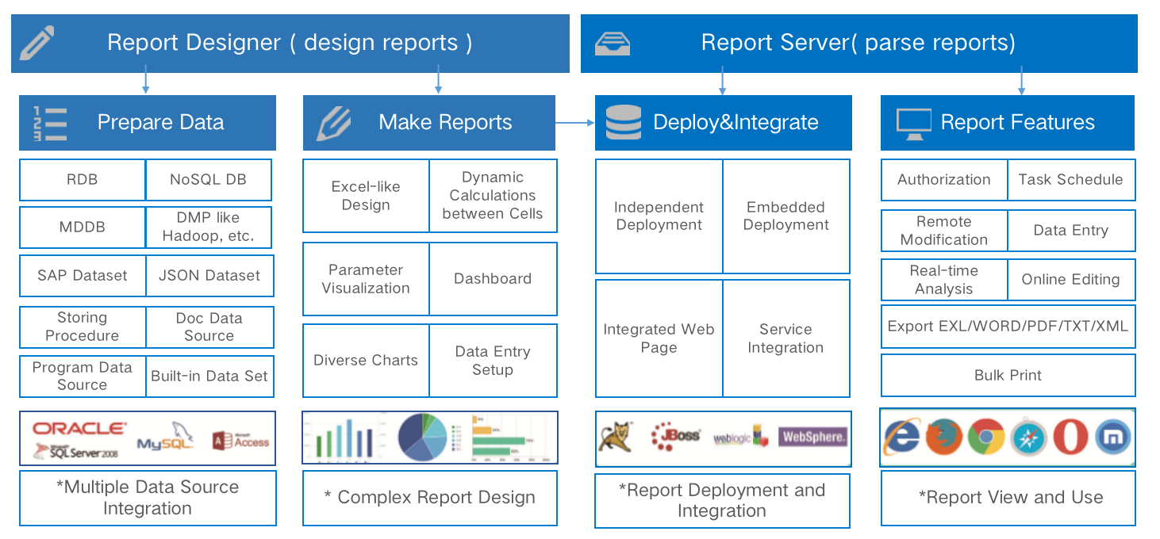1160x539 pixels.
Task: Select the Bulk Print option
Action: [x=1008, y=375]
